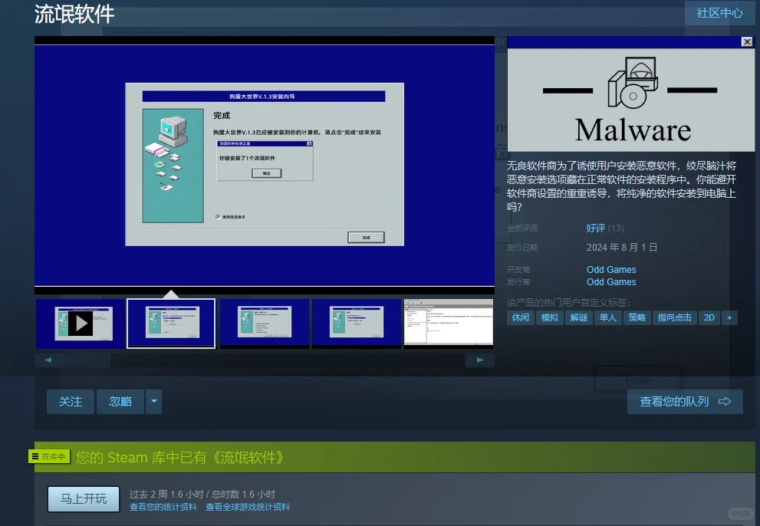Select the 单人 tag
The height and width of the screenshot is (526, 760).
coord(608,317)
